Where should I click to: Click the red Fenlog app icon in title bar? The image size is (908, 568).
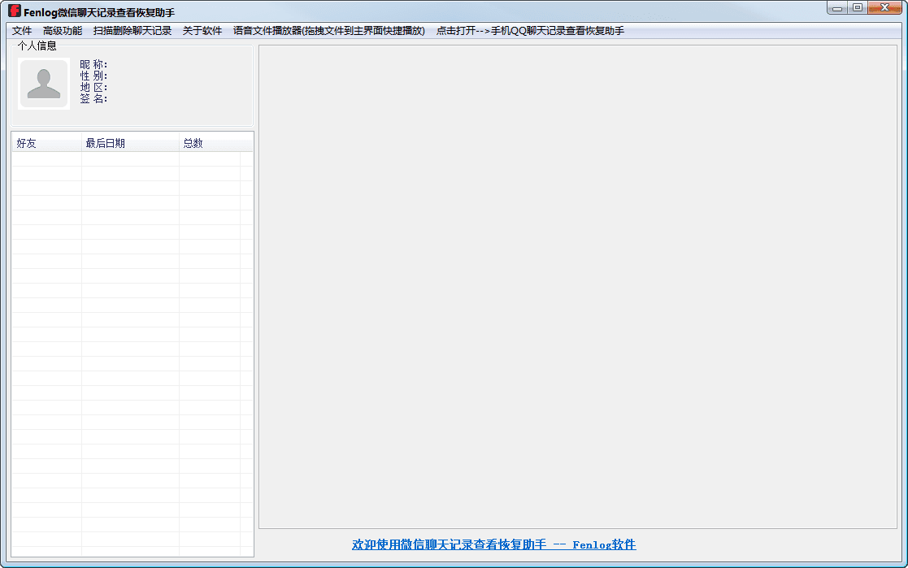coord(14,12)
